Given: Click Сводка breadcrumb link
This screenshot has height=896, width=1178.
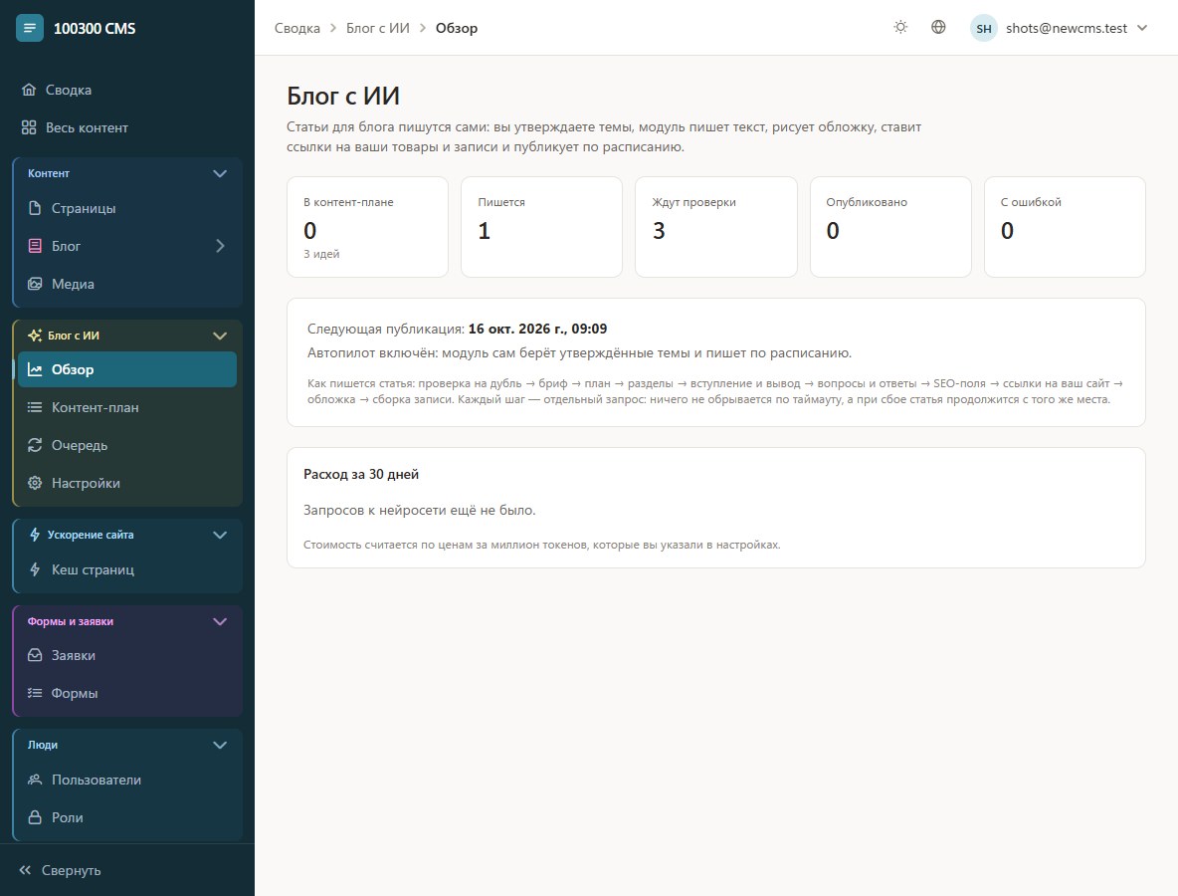Looking at the screenshot, I should [296, 29].
